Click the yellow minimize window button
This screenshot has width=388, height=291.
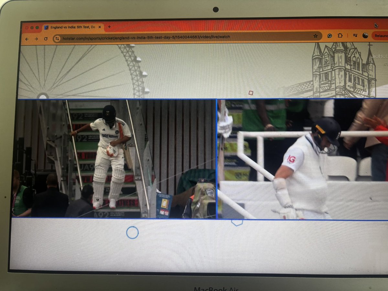click(x=32, y=28)
